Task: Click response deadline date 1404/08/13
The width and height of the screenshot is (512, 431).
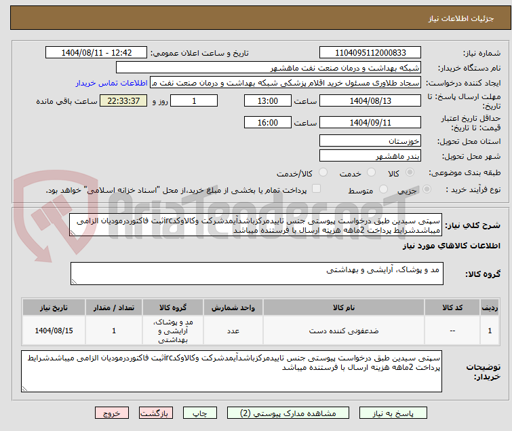Action: coord(370,100)
